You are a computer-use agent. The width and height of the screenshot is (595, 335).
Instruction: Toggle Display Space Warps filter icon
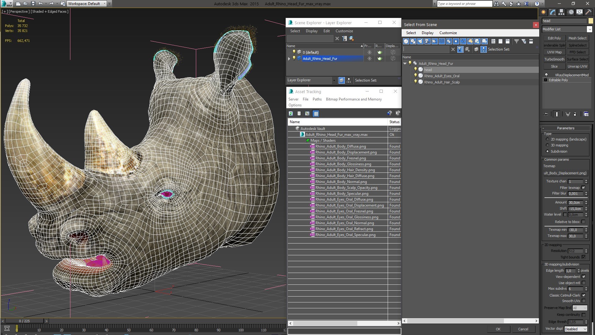(442, 41)
